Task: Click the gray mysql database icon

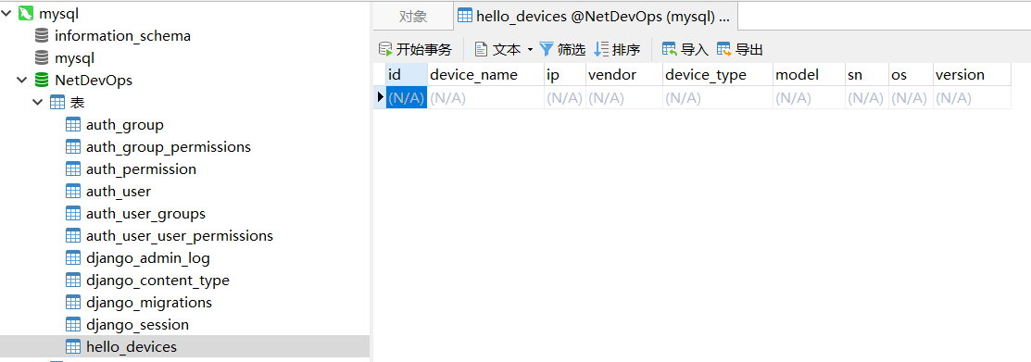Action: point(42,57)
